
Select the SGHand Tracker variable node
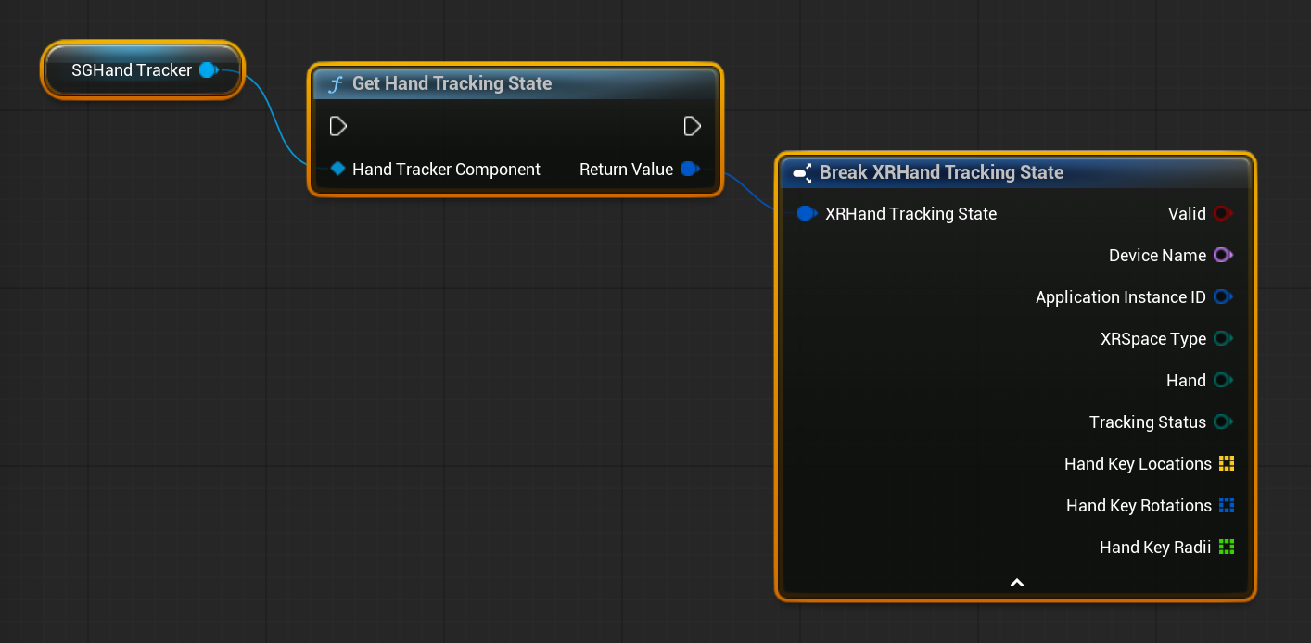click(130, 69)
